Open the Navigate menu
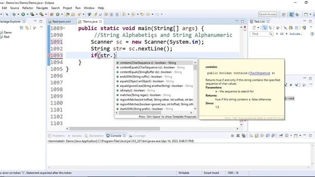This screenshot has width=315, height=177. pyautogui.click(x=42, y=8)
